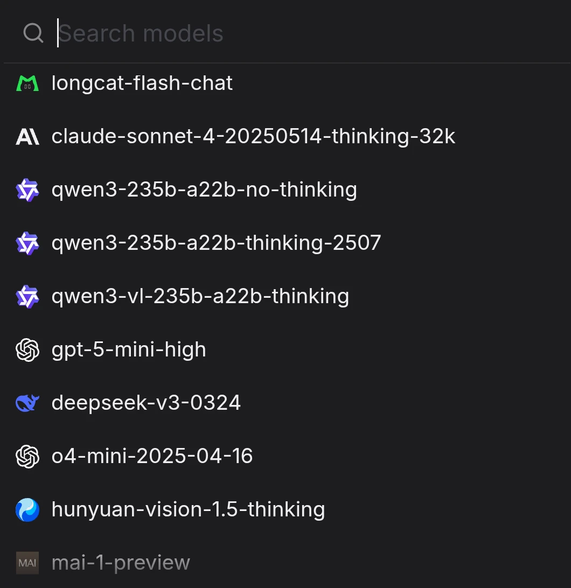Viewport: 571px width, 588px height.
Task: Click the Qwen icon beside qwen3-235b-a22b-no-thinking
Action: [x=27, y=190]
